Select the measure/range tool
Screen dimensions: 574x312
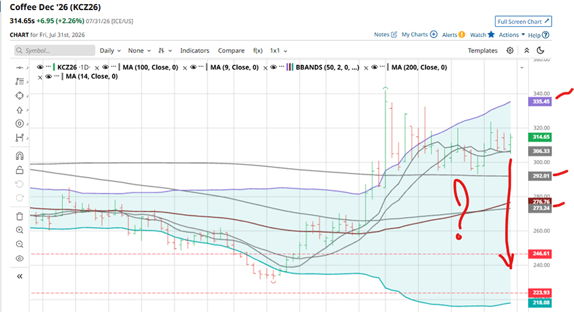(x=20, y=138)
